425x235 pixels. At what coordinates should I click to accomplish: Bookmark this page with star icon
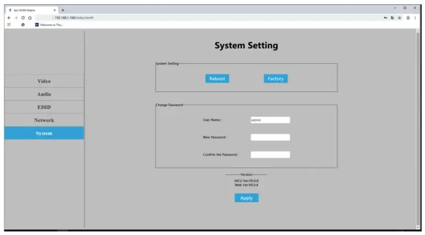point(399,18)
